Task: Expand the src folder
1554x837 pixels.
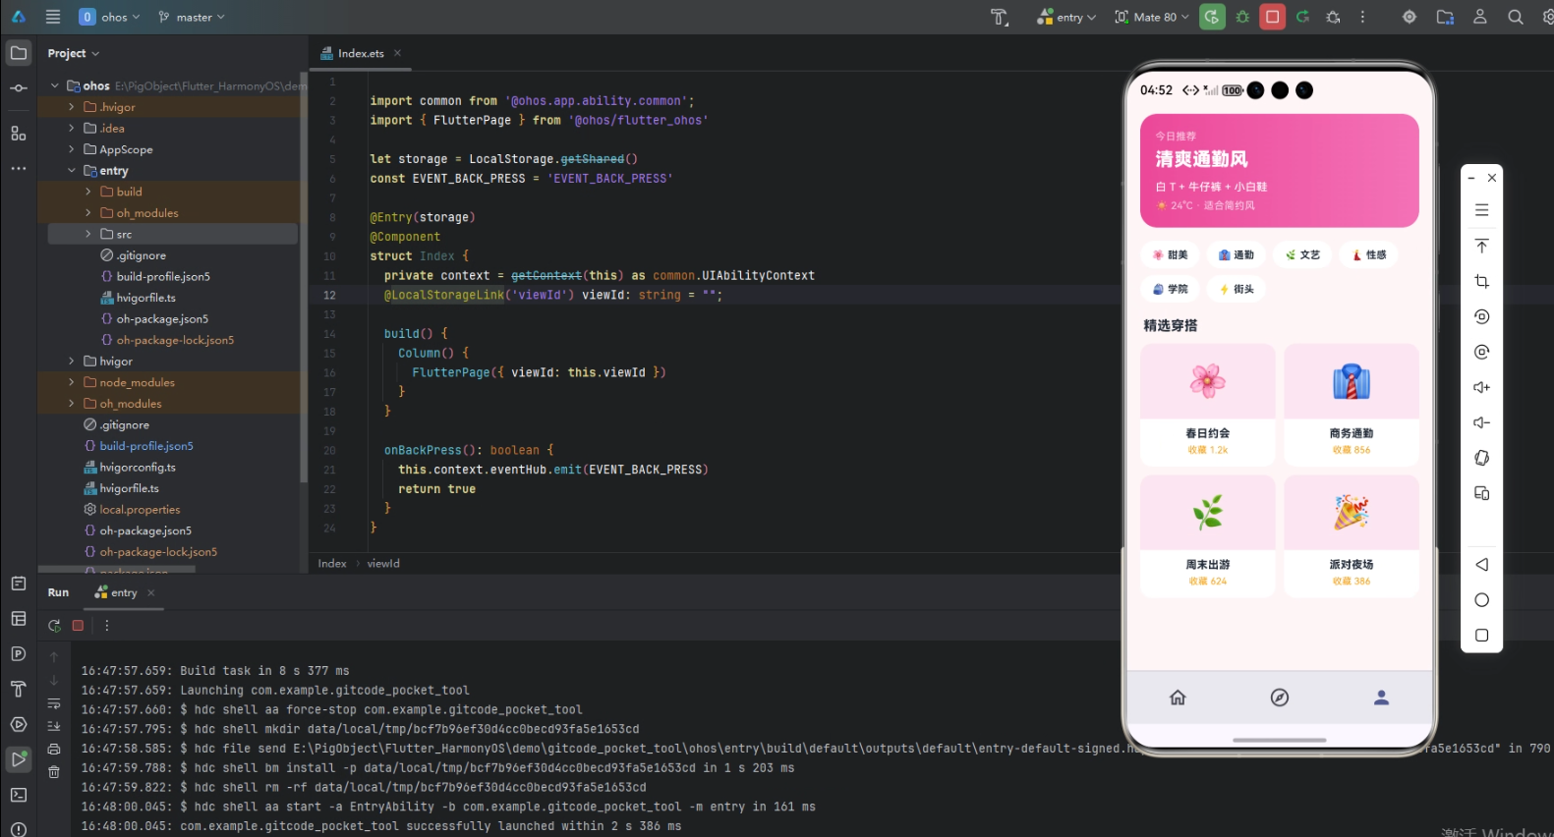Action: pyautogui.click(x=88, y=234)
